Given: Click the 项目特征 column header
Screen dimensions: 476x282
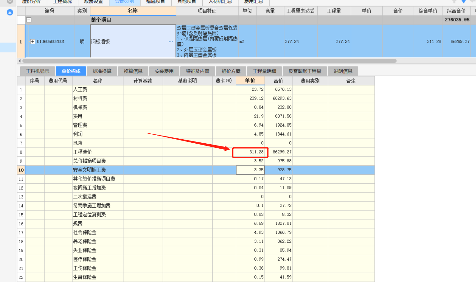Looking at the screenshot, I should coord(207,11).
